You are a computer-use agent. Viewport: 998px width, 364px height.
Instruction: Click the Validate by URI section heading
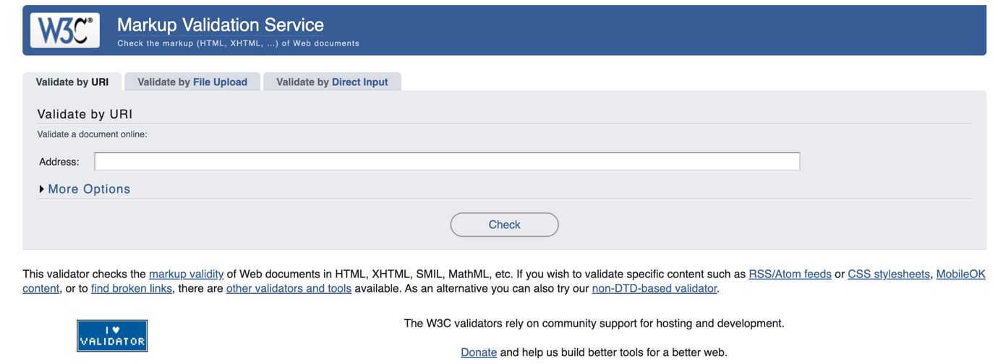85,114
